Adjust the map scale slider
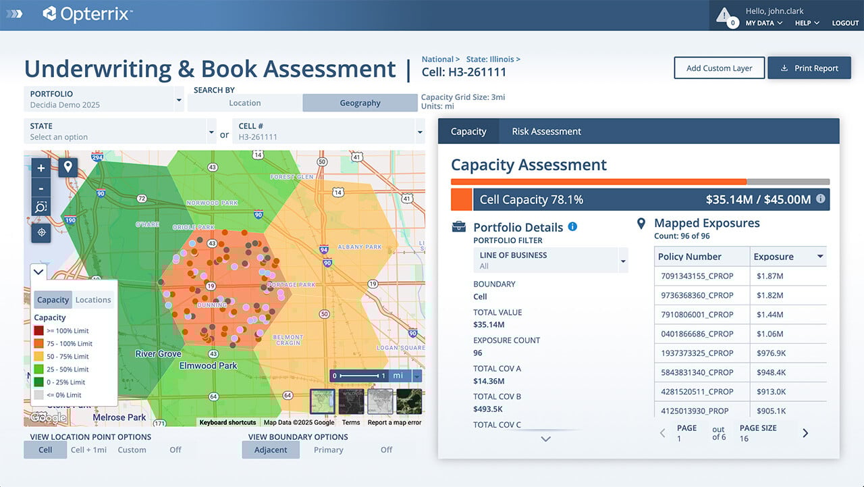This screenshot has width=864, height=487. click(x=358, y=376)
